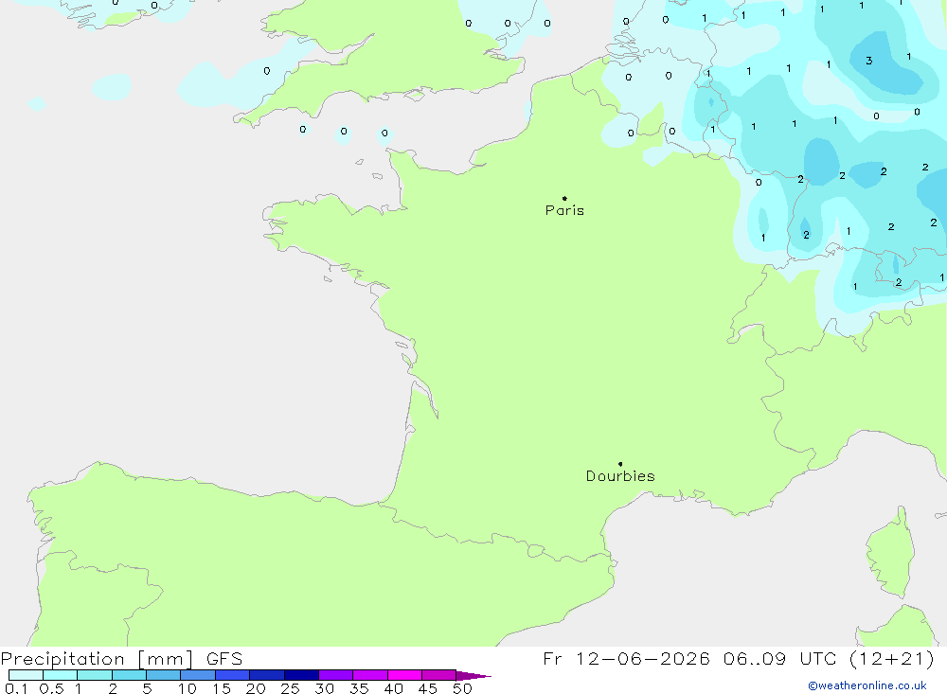Click the Dourbies city marker dot
The width and height of the screenshot is (947, 694).
coord(620,464)
